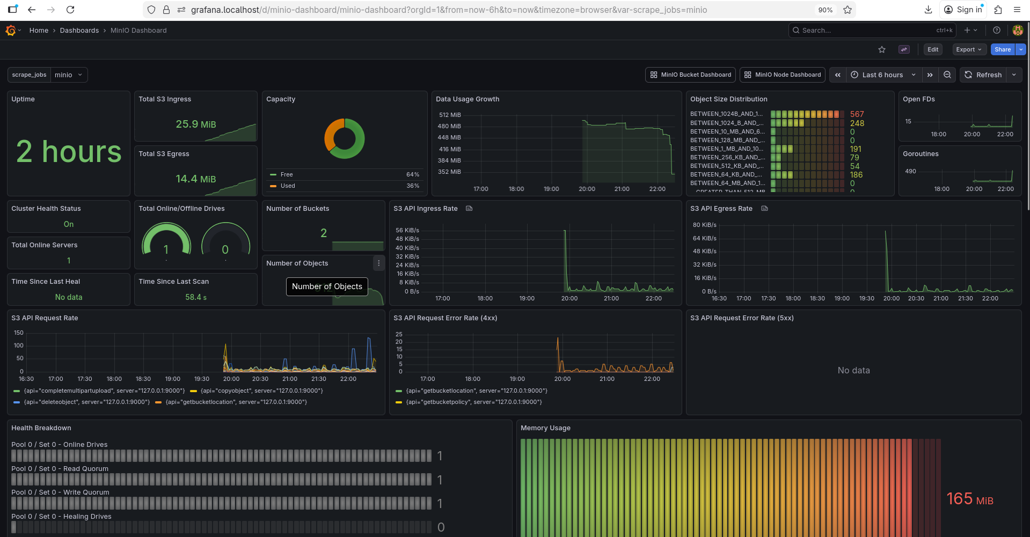Toggle the completemultipartupload series in the legend
1030x537 pixels.
tap(105, 391)
